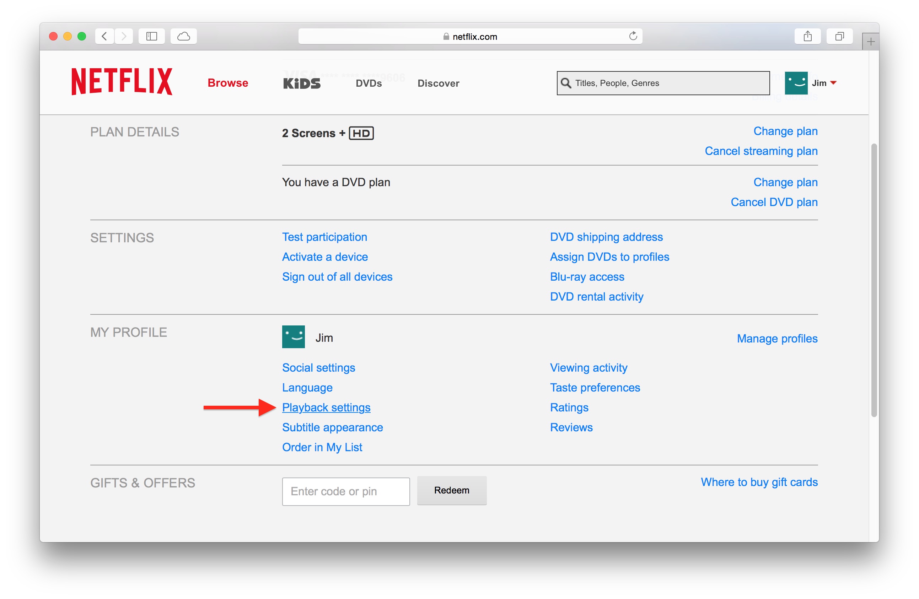Show all tabs overview button

click(839, 36)
